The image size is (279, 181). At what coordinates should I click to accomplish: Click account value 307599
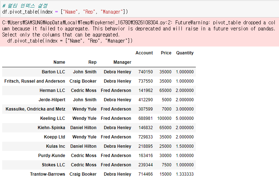146,109
